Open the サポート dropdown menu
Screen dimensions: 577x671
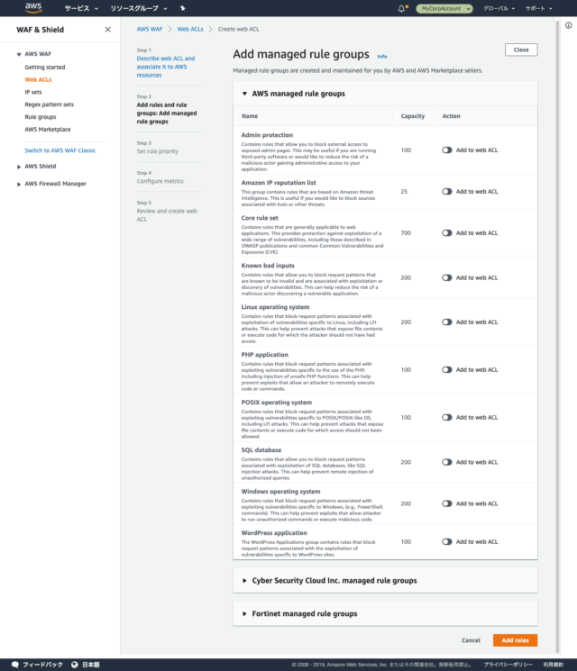point(539,8)
